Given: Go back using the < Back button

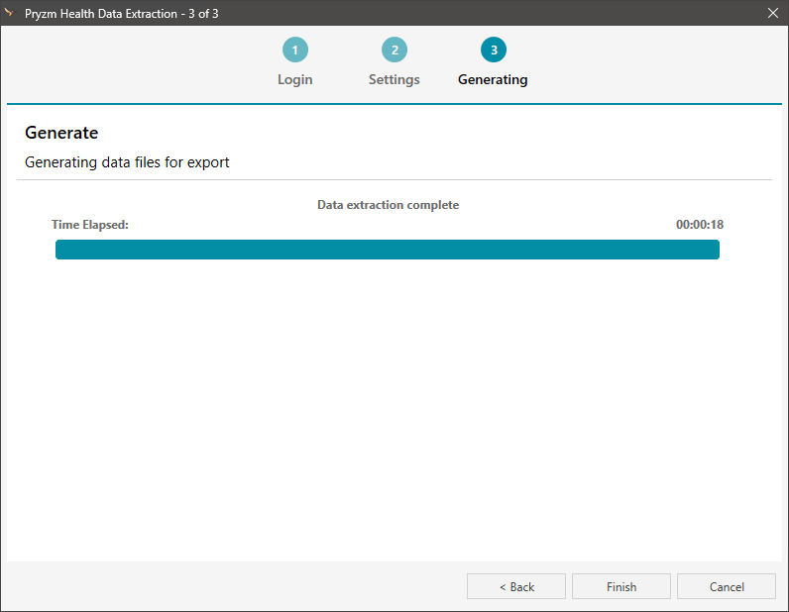Looking at the screenshot, I should click(516, 586).
